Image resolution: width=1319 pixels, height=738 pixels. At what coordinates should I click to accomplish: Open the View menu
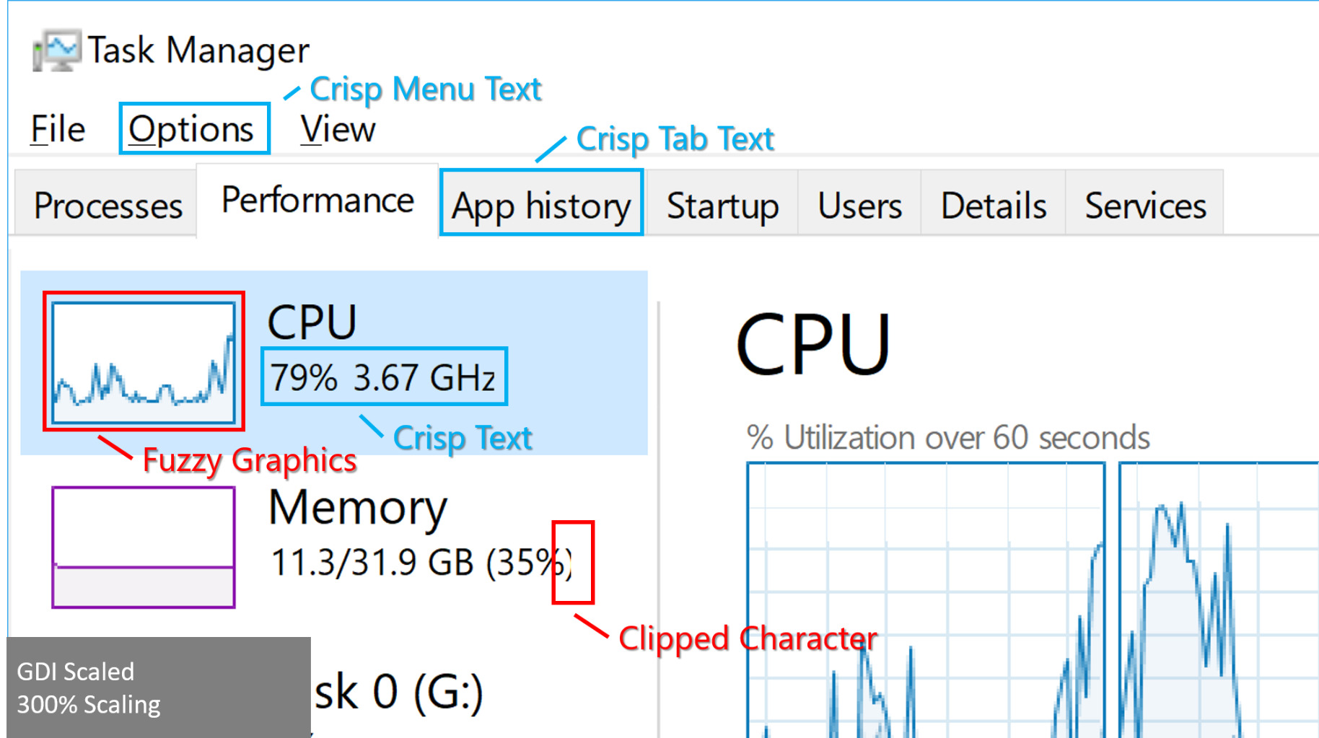338,130
